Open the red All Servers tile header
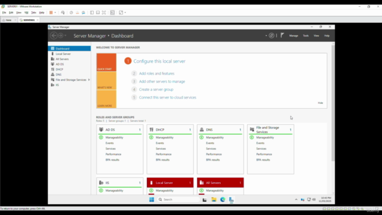382x215 pixels. (x=220, y=183)
